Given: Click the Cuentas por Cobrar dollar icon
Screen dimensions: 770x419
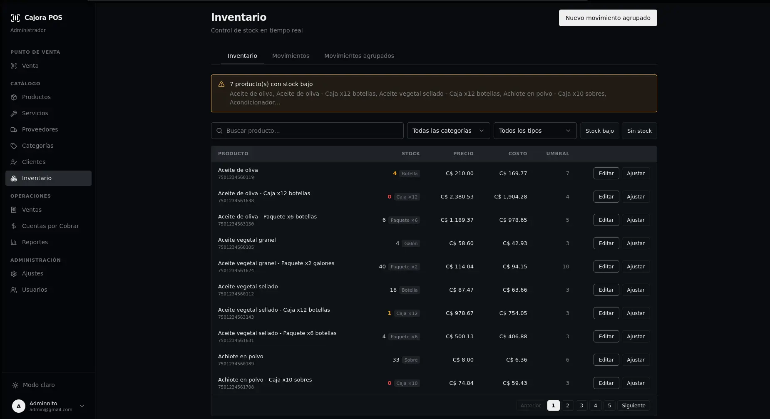Looking at the screenshot, I should [x=14, y=226].
